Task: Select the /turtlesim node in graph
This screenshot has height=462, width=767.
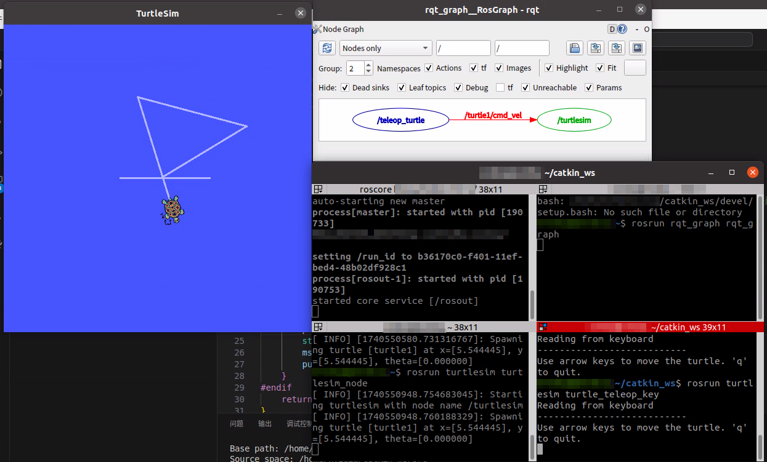Action: pos(574,120)
